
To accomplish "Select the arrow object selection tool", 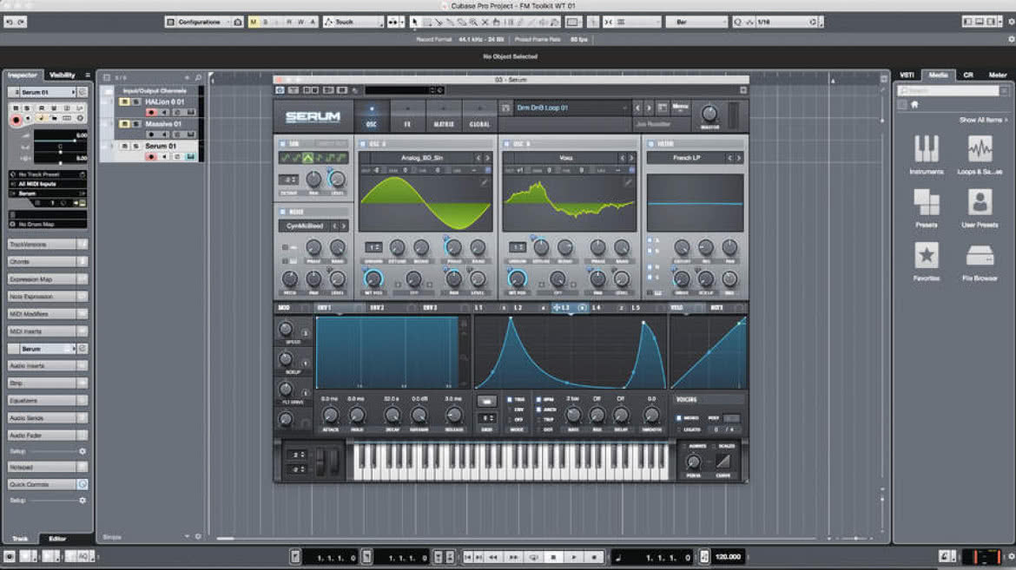I will click(x=415, y=22).
